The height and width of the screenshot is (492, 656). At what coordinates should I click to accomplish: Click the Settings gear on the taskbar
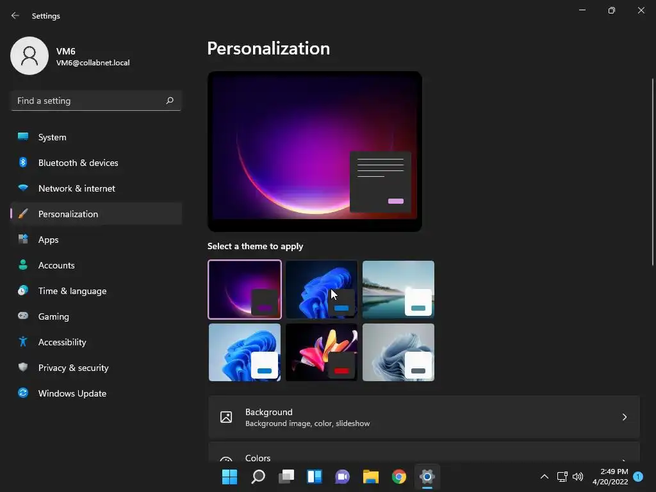point(427,477)
